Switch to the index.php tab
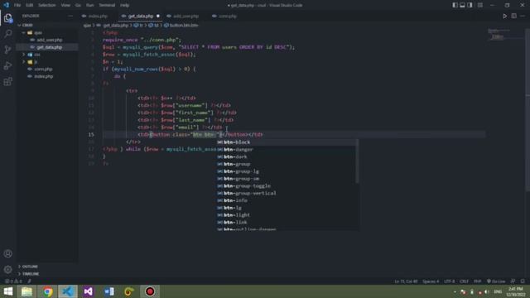The width and height of the screenshot is (530, 298). (98, 16)
